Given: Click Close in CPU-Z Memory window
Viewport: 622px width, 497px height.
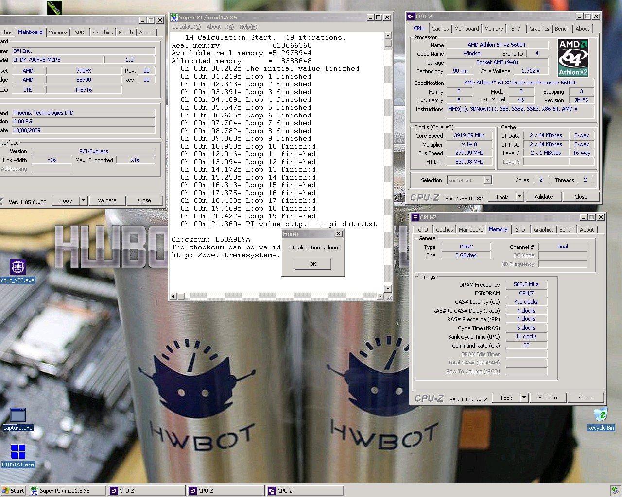Looking at the screenshot, I should (x=585, y=398).
